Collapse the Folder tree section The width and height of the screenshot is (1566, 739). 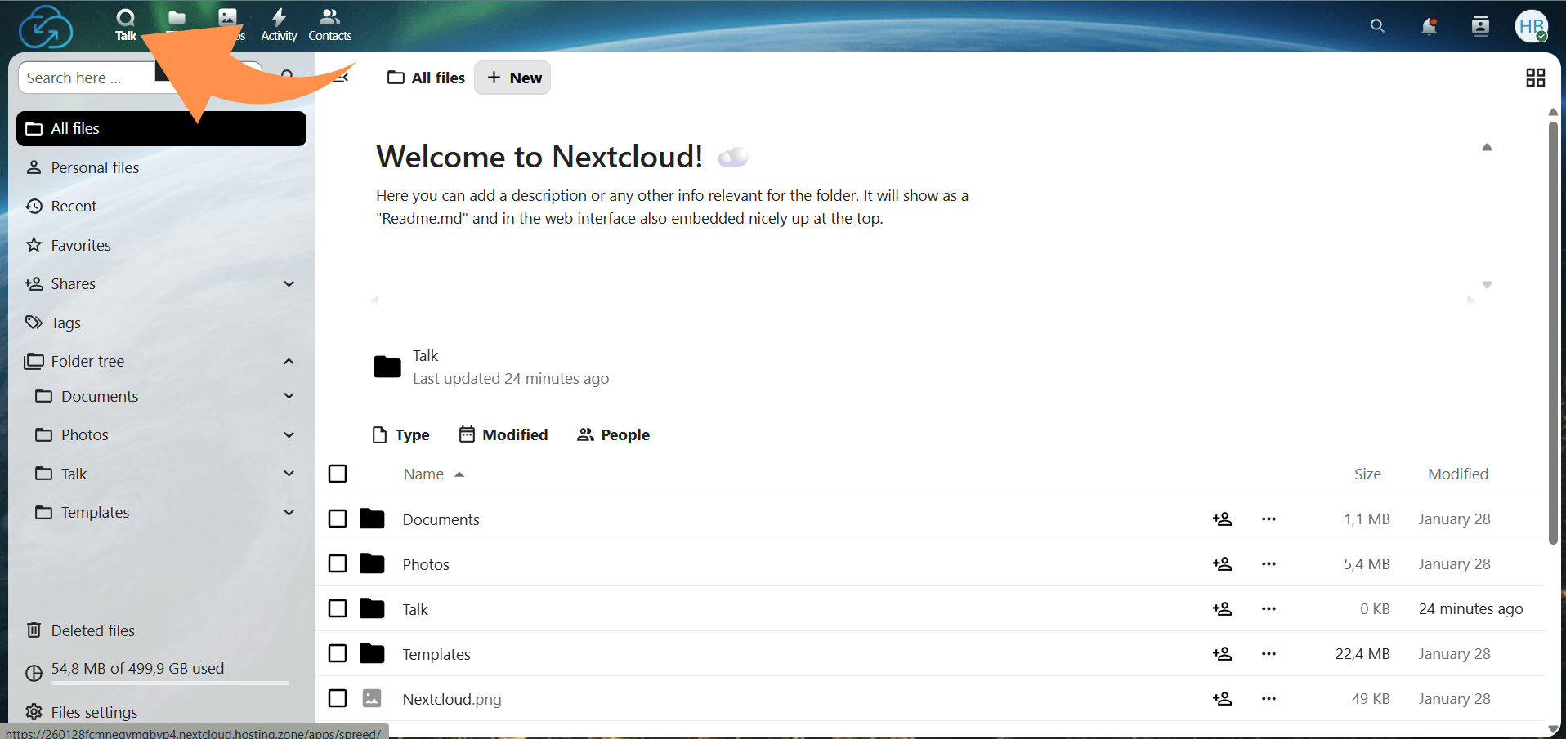point(289,362)
